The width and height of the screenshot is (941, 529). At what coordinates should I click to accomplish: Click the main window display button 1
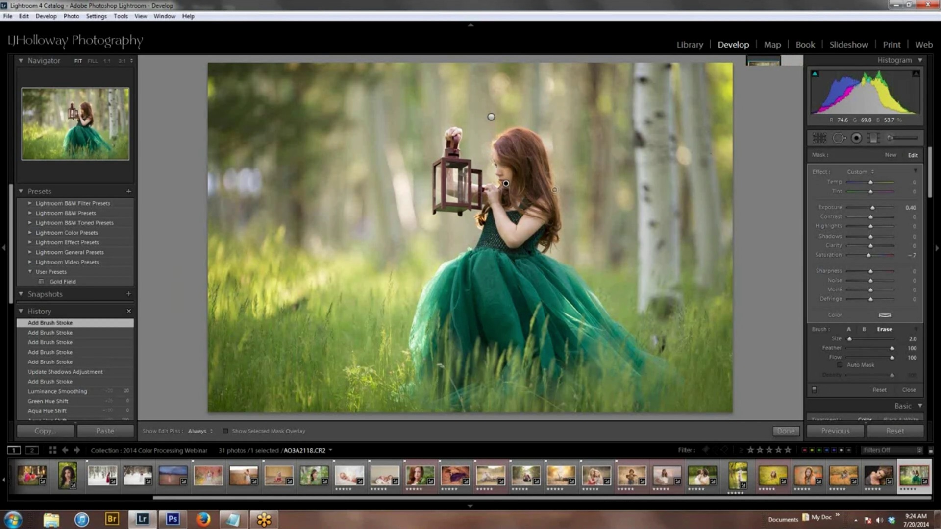click(x=14, y=450)
